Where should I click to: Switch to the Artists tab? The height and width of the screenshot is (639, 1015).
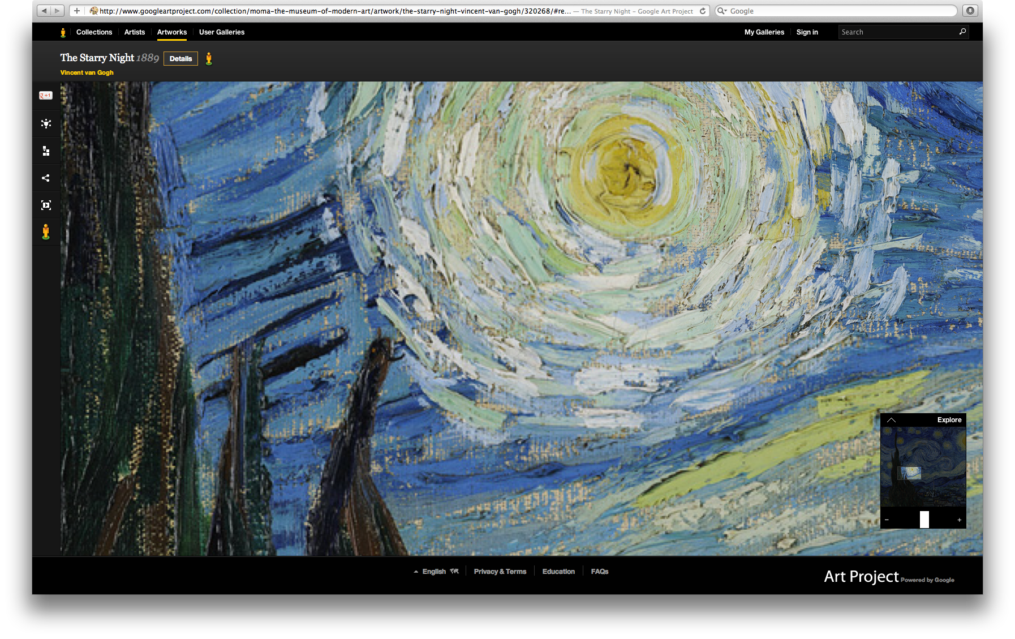click(x=134, y=32)
